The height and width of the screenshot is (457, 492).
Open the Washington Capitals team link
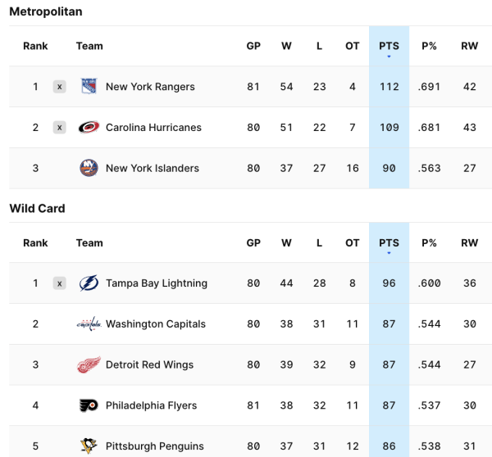156,324
